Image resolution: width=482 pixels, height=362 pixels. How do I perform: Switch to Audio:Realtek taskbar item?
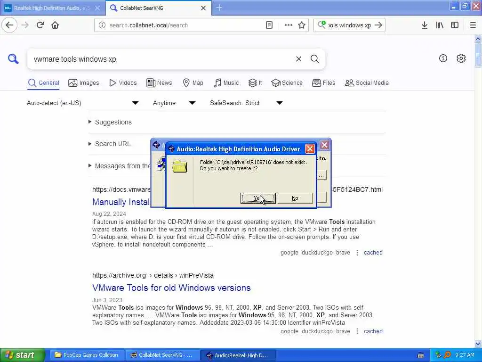[238, 355]
